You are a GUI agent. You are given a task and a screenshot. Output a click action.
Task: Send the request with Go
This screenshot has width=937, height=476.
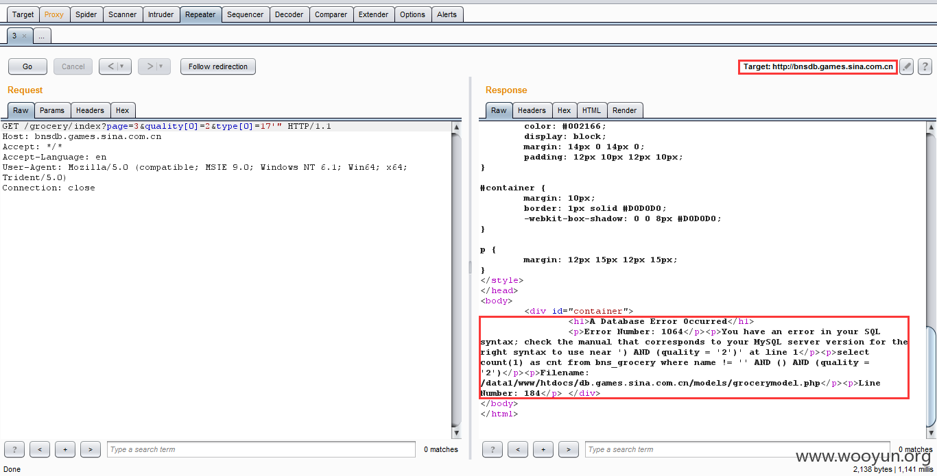click(27, 66)
